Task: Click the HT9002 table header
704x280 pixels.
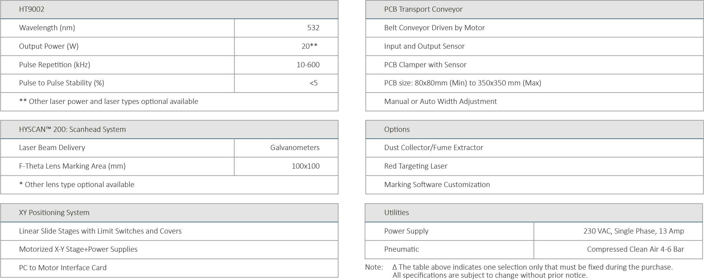Action: (x=32, y=9)
